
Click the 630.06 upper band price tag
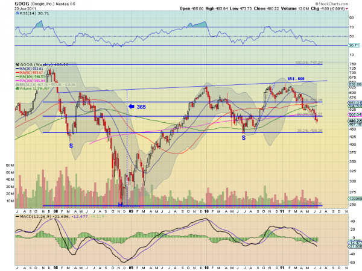355,84
